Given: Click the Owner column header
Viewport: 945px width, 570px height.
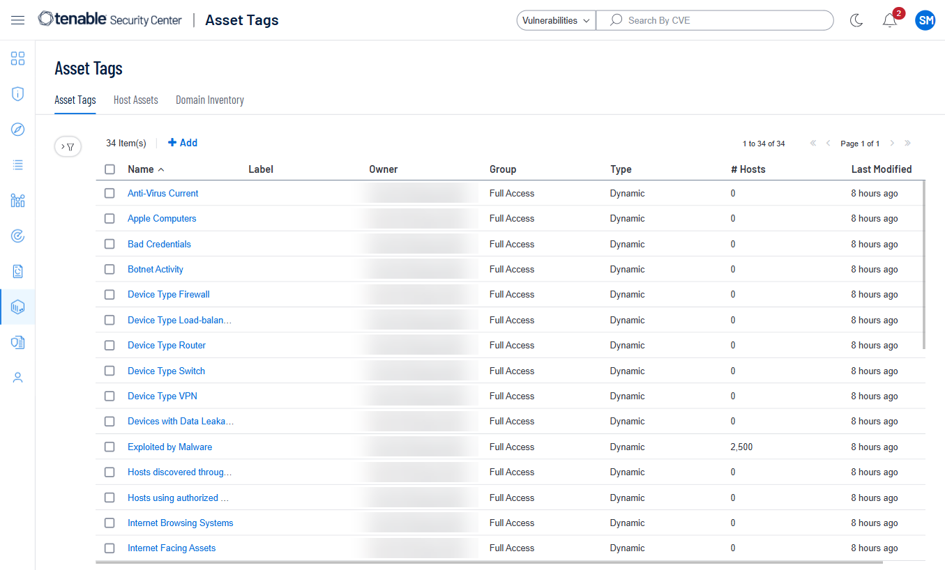Looking at the screenshot, I should [384, 169].
